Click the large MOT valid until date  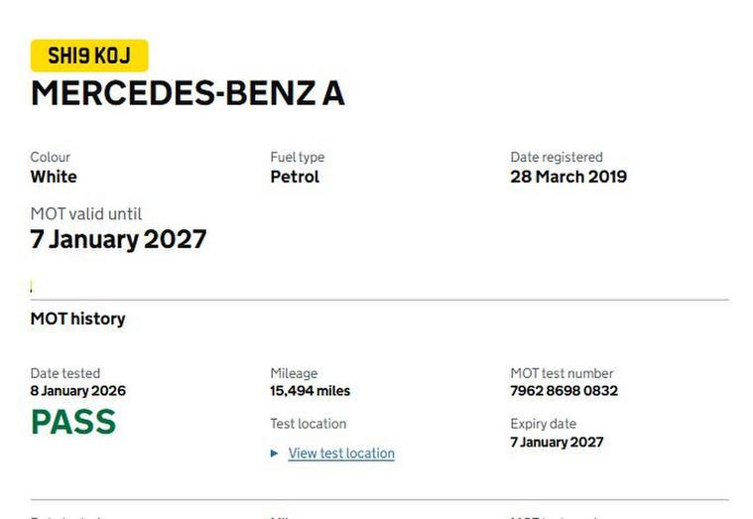pos(118,239)
